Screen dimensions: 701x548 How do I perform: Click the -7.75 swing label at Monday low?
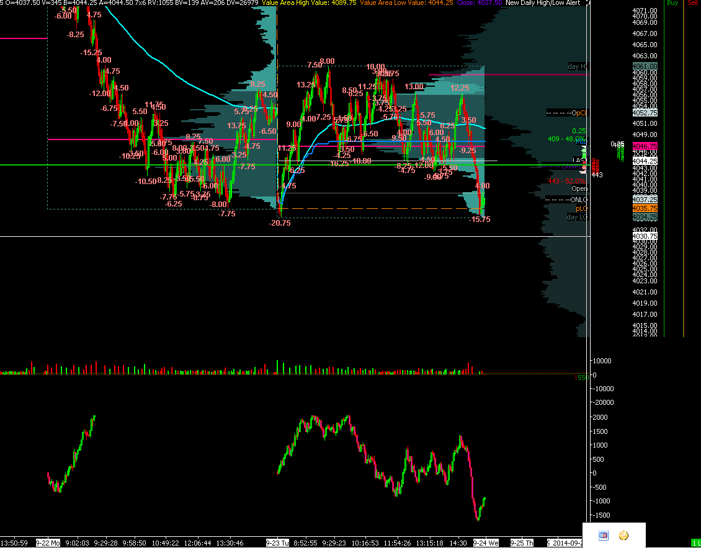(226, 213)
